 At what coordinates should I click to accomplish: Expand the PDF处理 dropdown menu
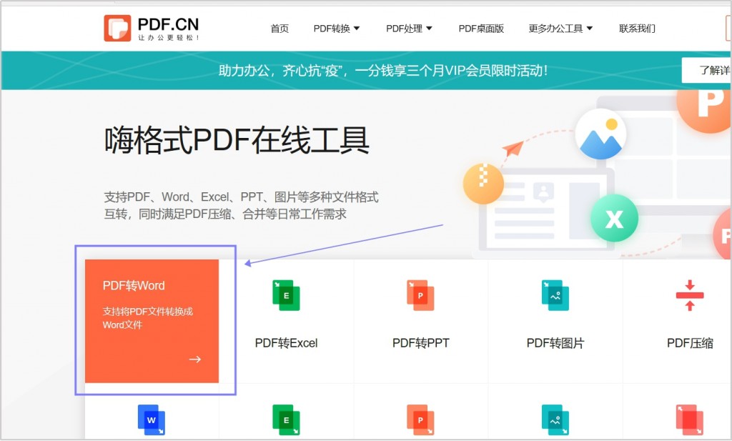(409, 29)
